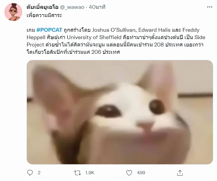Like the tweet with the heart icon
Image resolution: width=217 pixels, height=181 pixels.
[x=129, y=173]
